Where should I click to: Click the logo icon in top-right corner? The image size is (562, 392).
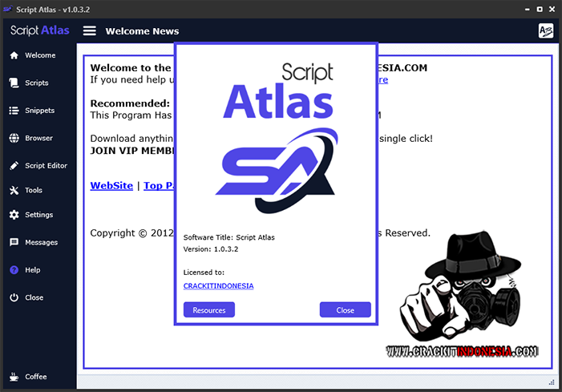545,30
